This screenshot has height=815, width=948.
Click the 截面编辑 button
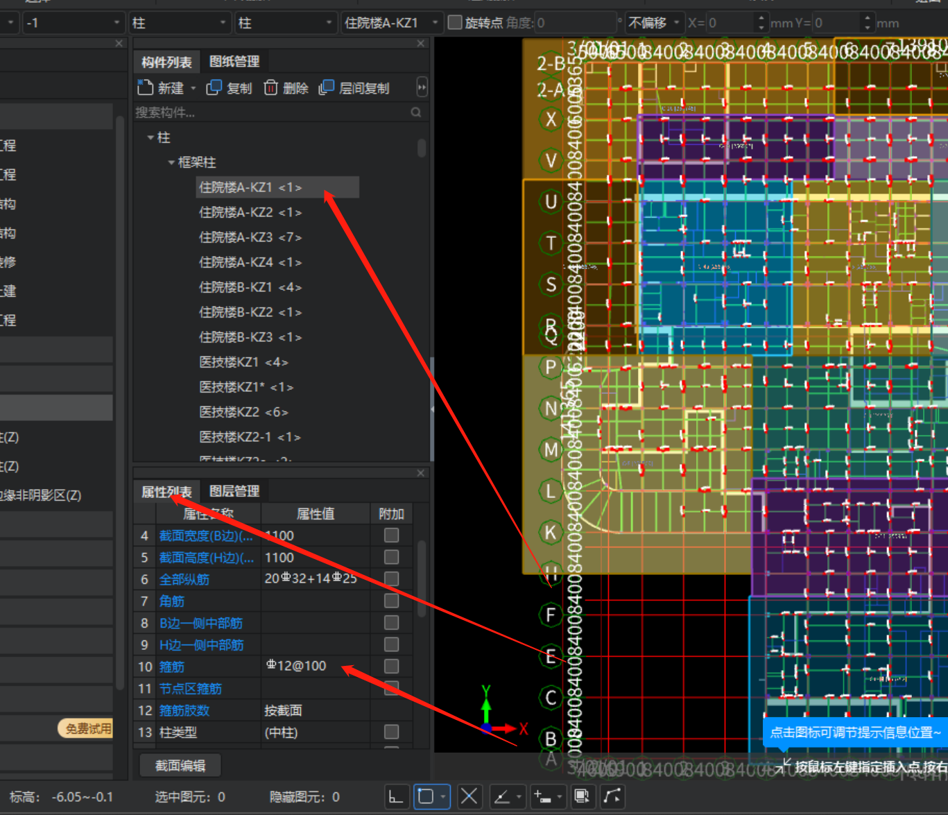click(x=180, y=765)
